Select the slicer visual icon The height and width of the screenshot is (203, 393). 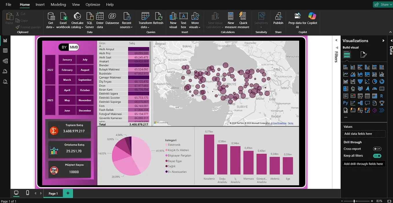pos(360,96)
